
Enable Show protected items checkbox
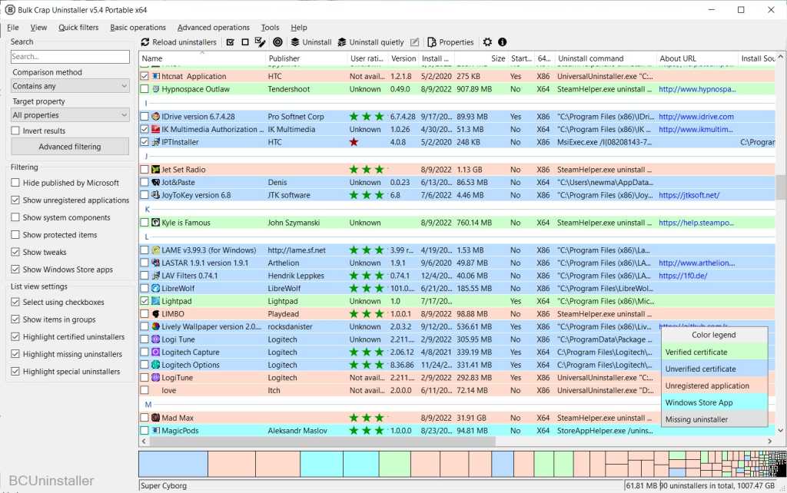[x=15, y=235]
